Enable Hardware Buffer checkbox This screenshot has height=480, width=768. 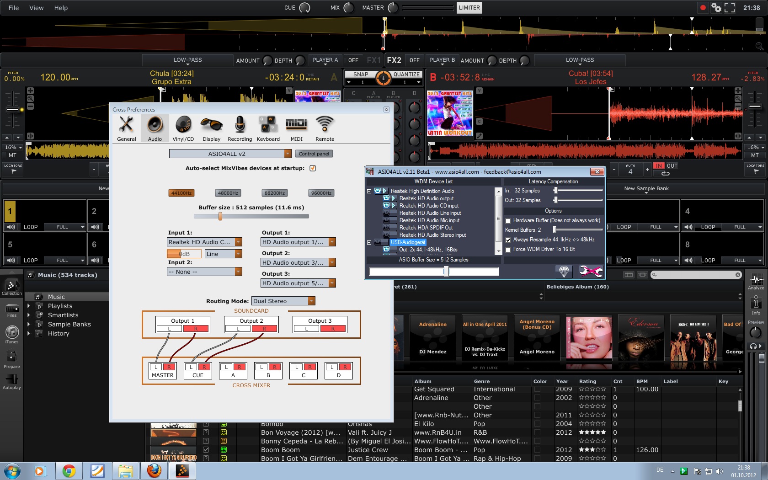(508, 221)
